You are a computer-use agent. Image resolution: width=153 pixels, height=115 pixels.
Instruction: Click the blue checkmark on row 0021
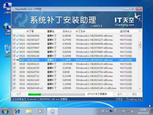click(18, 36)
